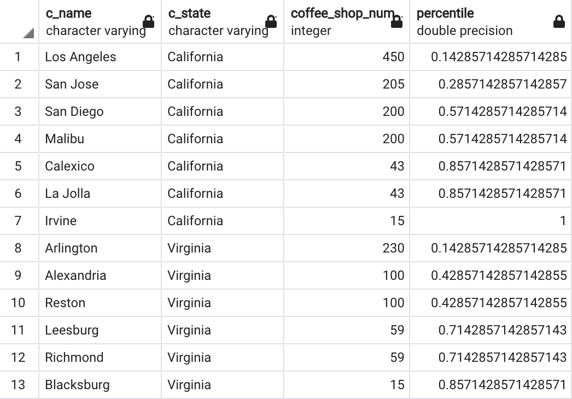Click lock icon in coffee_shop_num column header

[396, 21]
